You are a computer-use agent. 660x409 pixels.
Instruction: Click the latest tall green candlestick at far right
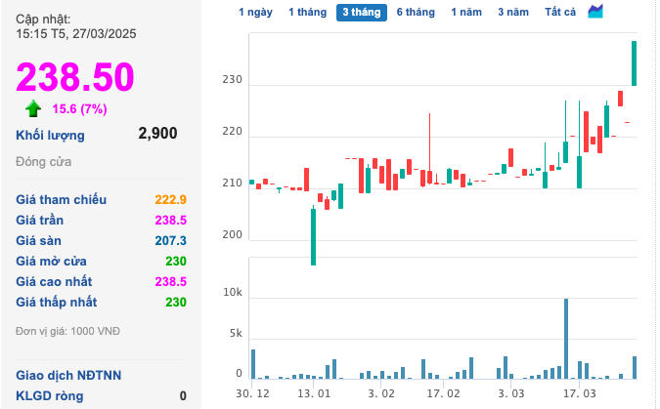634,63
